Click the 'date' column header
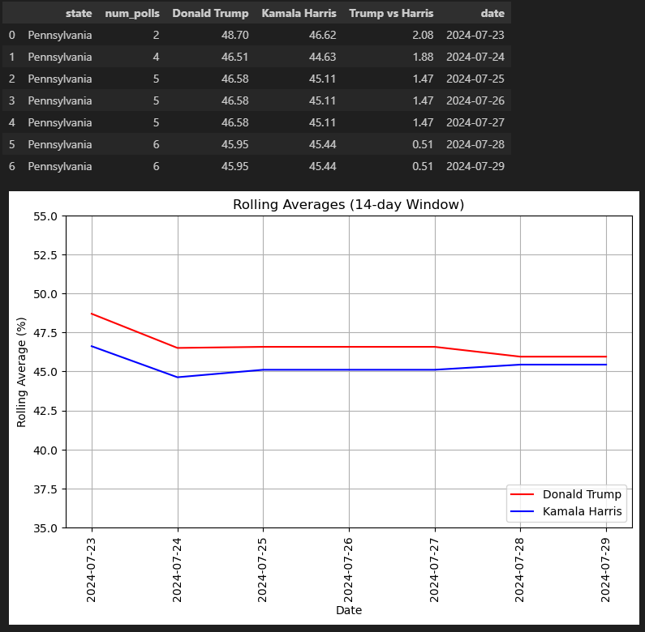The image size is (645, 632). pyautogui.click(x=492, y=13)
